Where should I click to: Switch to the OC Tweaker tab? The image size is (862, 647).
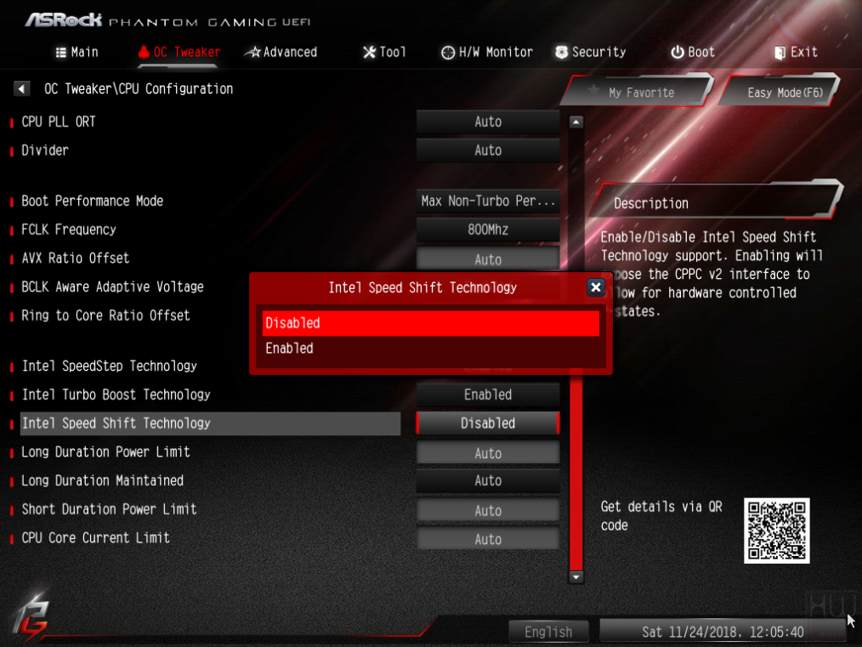click(x=179, y=52)
